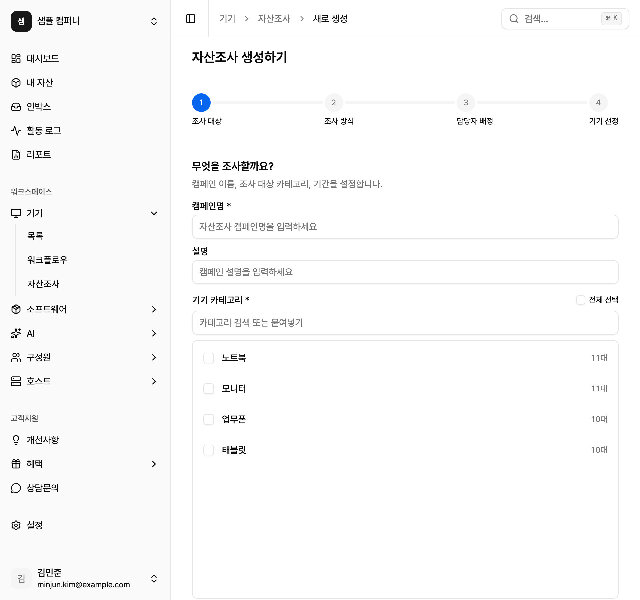Viewport: 640px width, 600px height.
Task: Focus the 캠페인명 input field
Action: (405, 227)
